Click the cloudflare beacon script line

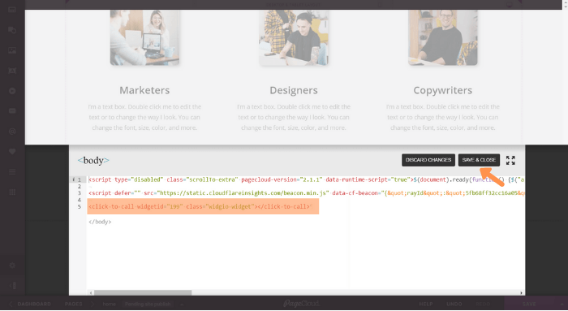click(x=306, y=192)
